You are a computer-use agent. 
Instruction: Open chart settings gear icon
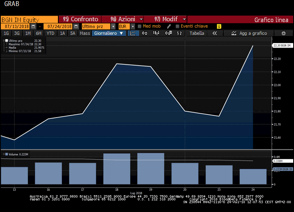tap(284, 33)
